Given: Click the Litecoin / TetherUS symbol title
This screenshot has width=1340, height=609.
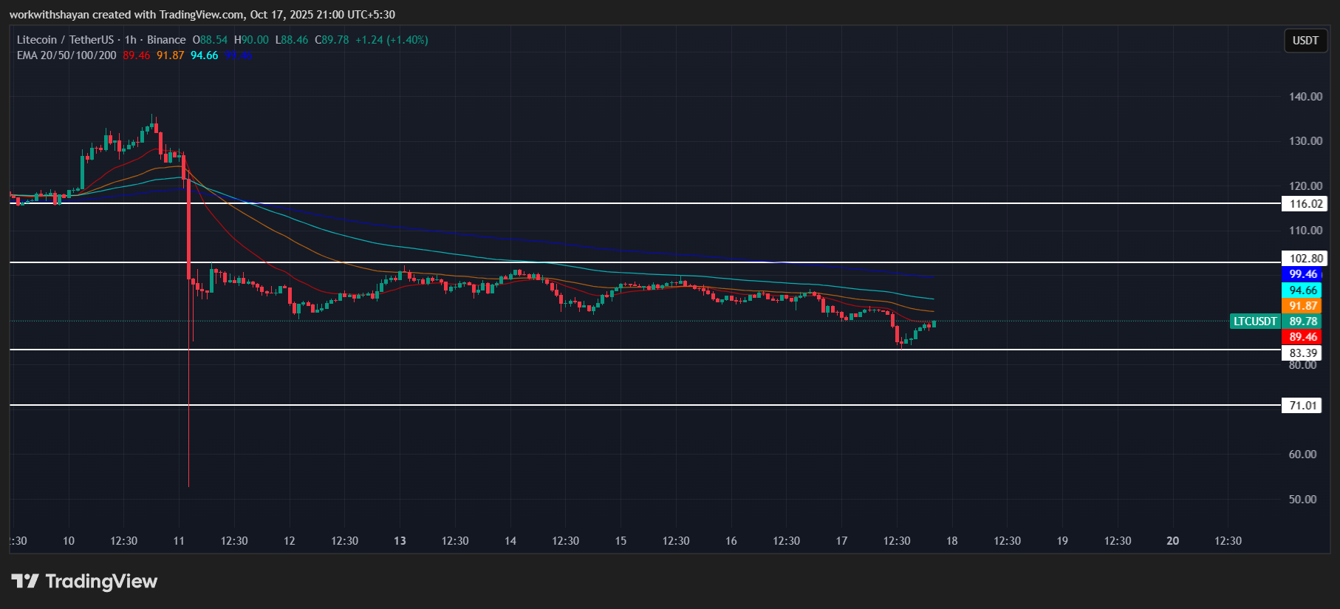Looking at the screenshot, I should (65, 40).
